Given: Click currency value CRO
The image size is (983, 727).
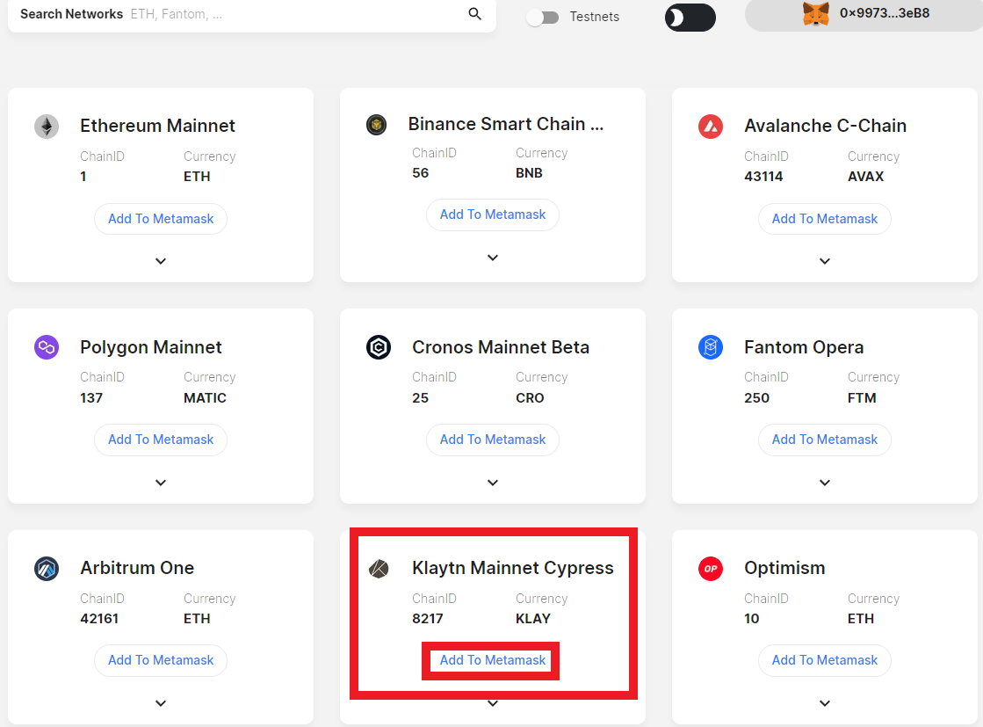Looking at the screenshot, I should click(x=530, y=398).
